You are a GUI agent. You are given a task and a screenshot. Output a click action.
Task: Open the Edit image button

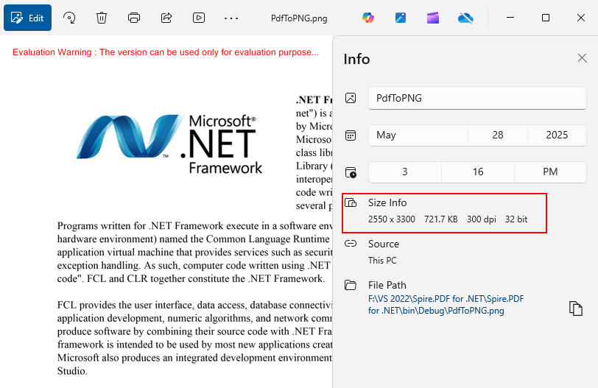[27, 18]
